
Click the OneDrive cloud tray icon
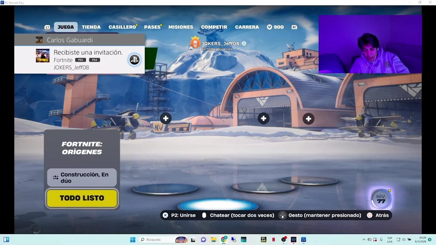pyautogui.click(x=370, y=240)
